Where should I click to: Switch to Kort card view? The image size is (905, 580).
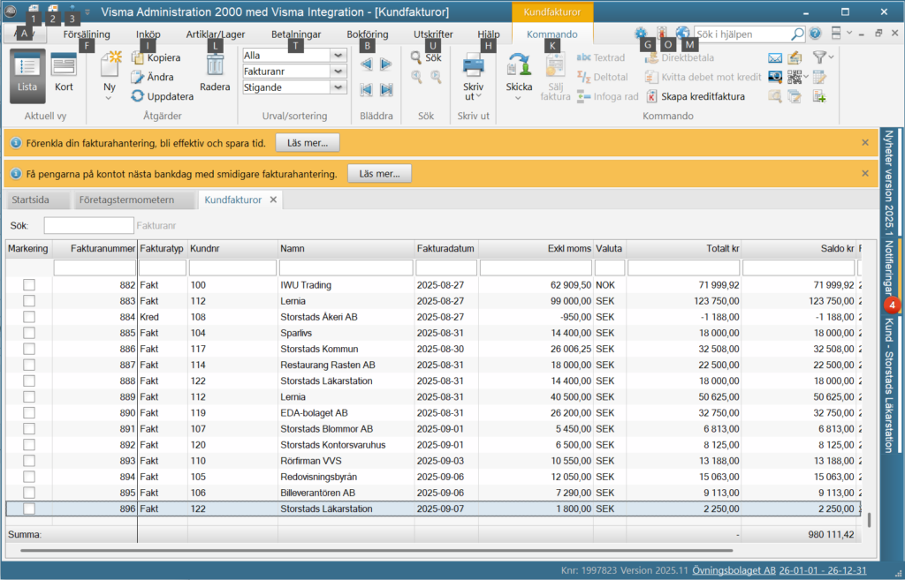coord(64,72)
